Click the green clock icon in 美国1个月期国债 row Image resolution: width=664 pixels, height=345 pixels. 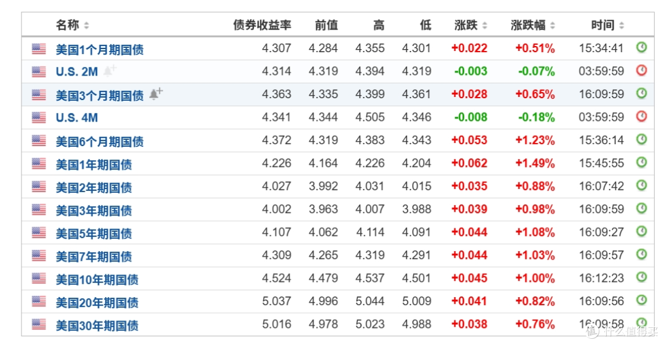click(x=641, y=47)
